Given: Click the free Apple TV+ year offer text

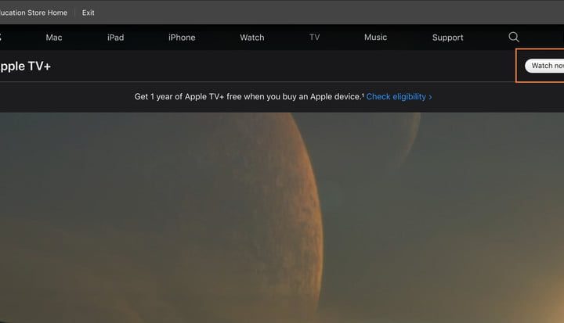Looking at the screenshot, I should (249, 97).
